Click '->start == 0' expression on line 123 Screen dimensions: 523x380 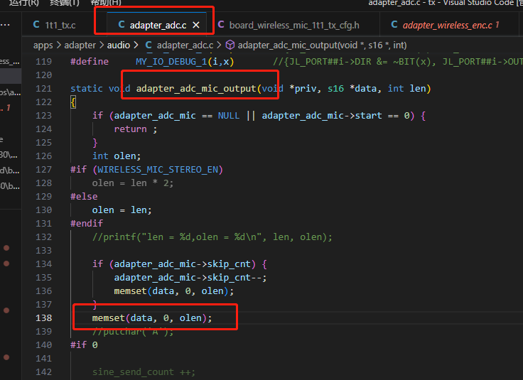tap(377, 116)
